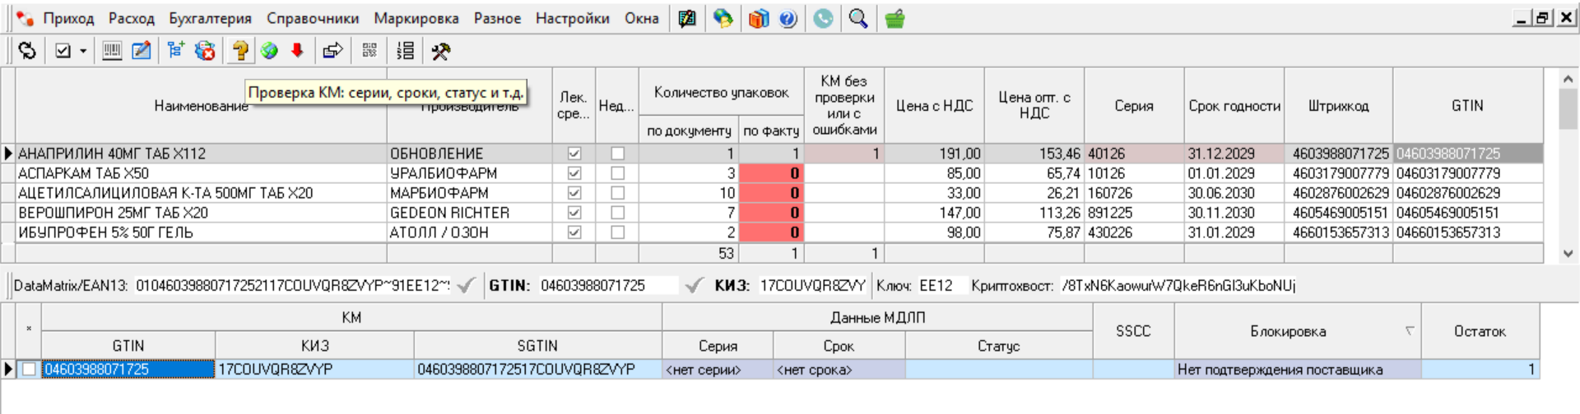Click the Штрихкод column header
This screenshot has width=1580, height=414.
[1339, 106]
